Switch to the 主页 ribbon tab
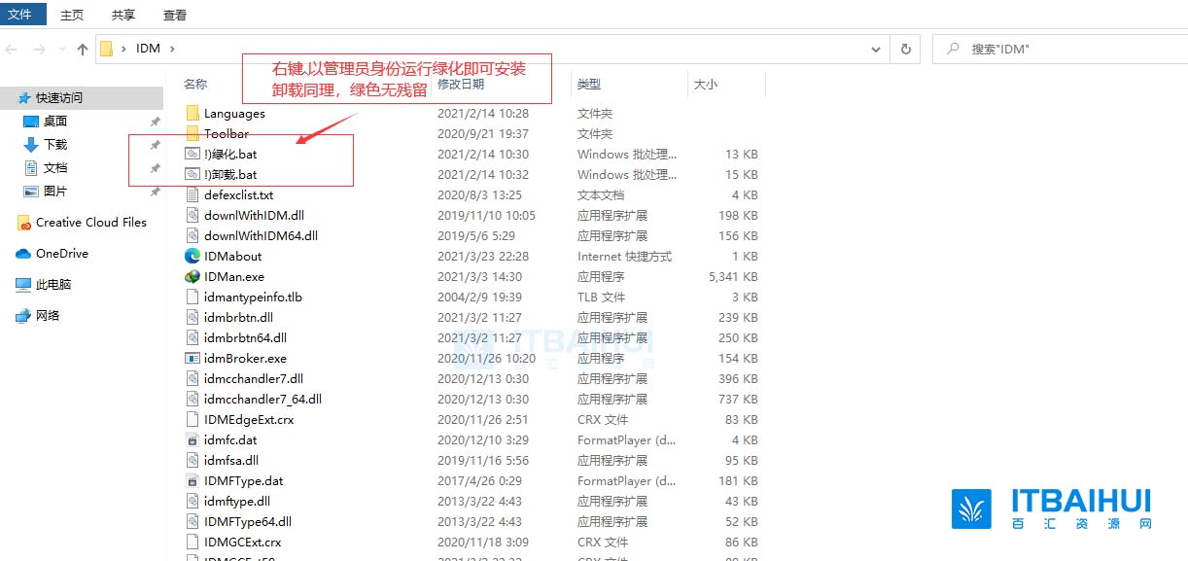Viewport: 1188px width, 561px height. (x=72, y=15)
